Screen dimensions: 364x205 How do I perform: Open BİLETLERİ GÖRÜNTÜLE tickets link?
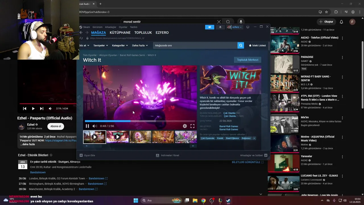click(248, 162)
